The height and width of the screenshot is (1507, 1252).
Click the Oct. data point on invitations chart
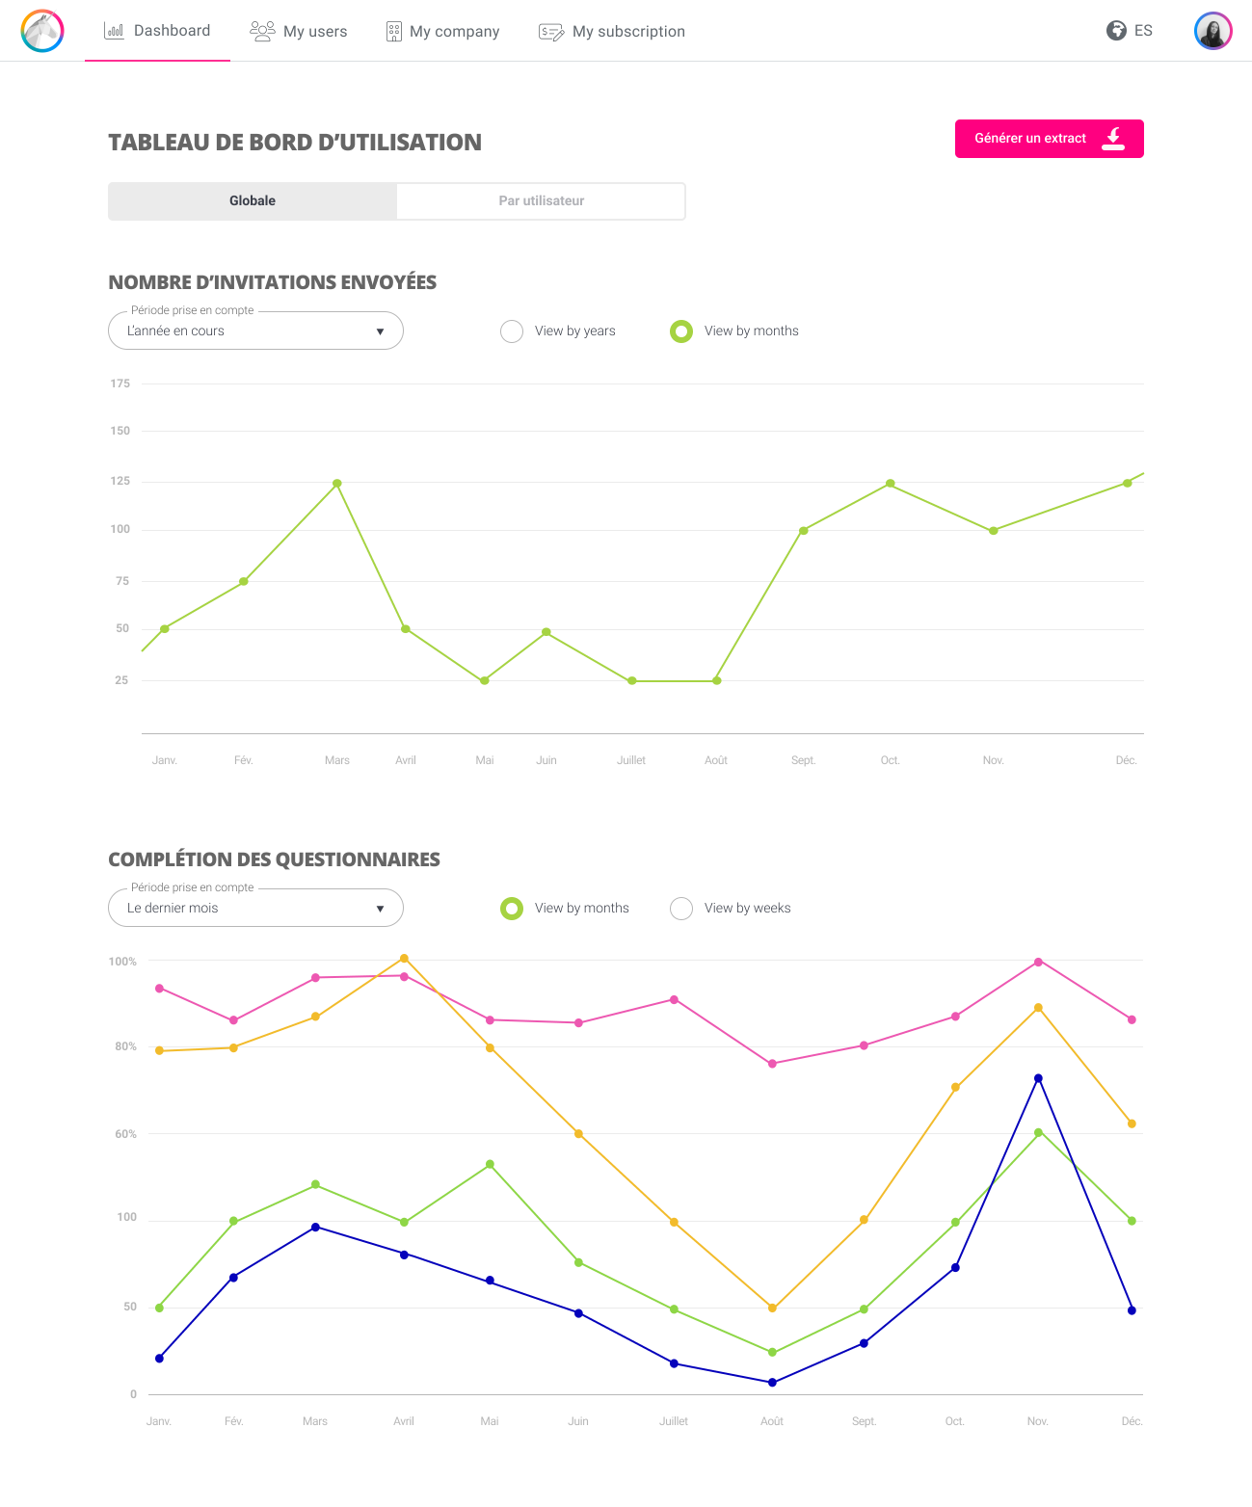[x=891, y=484]
